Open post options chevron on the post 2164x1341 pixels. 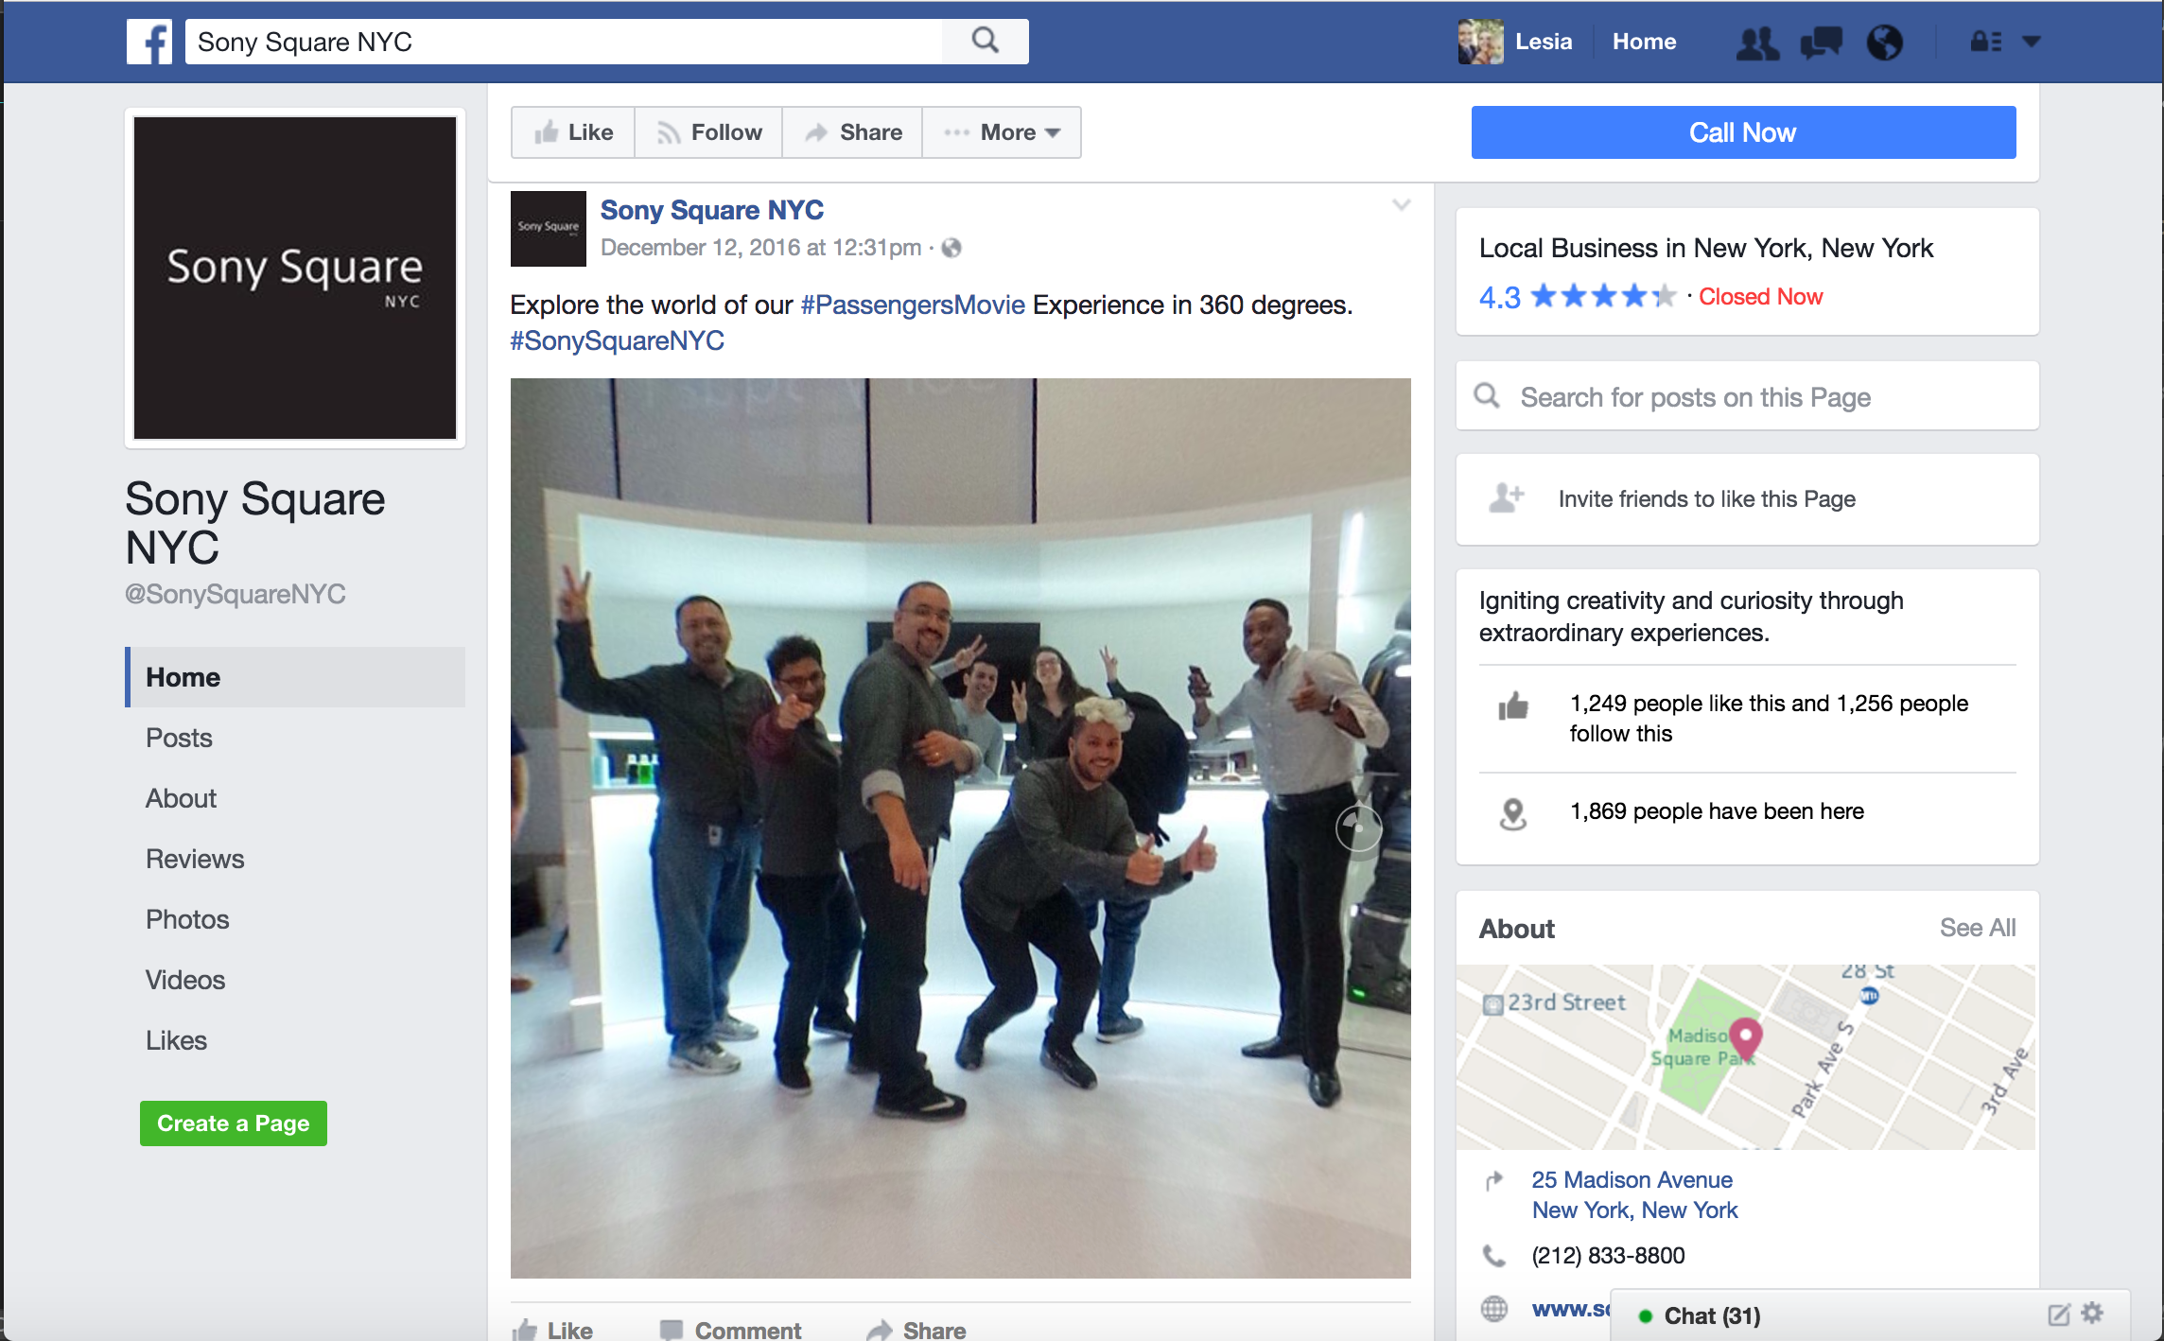click(1402, 205)
